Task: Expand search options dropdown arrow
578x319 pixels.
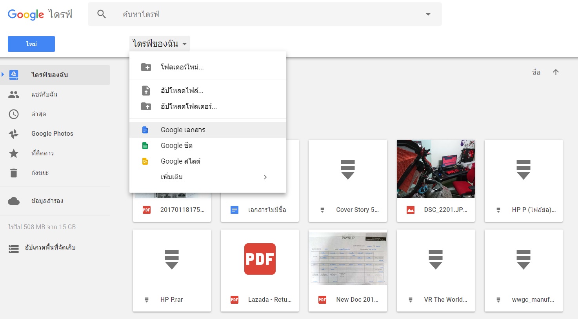Action: [x=428, y=15]
